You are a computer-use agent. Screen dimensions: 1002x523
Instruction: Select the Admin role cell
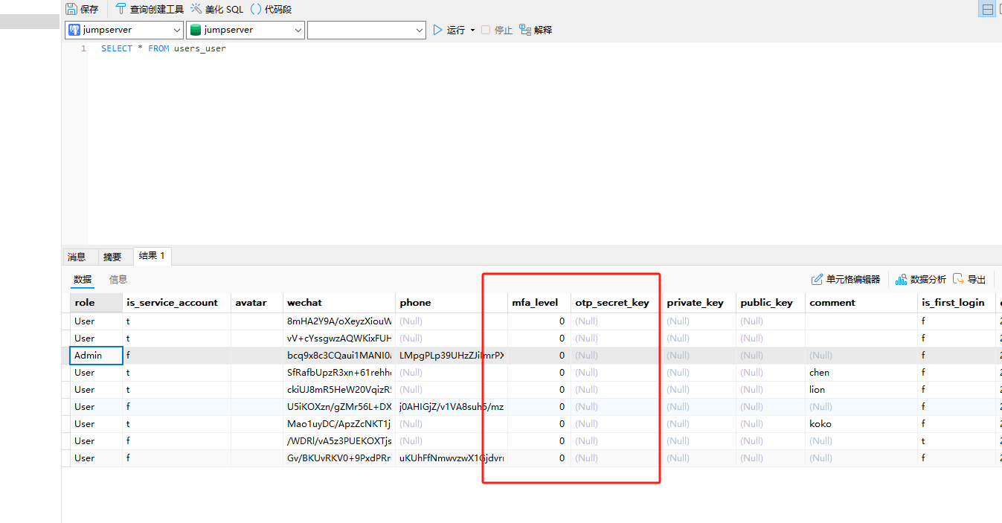(97, 356)
